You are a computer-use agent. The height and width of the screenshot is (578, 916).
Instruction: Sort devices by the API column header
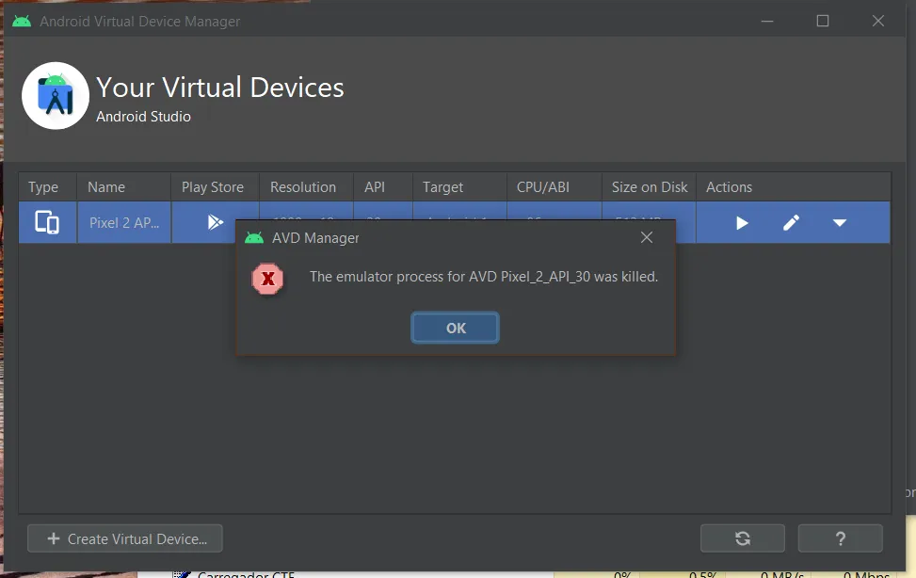[x=374, y=186]
